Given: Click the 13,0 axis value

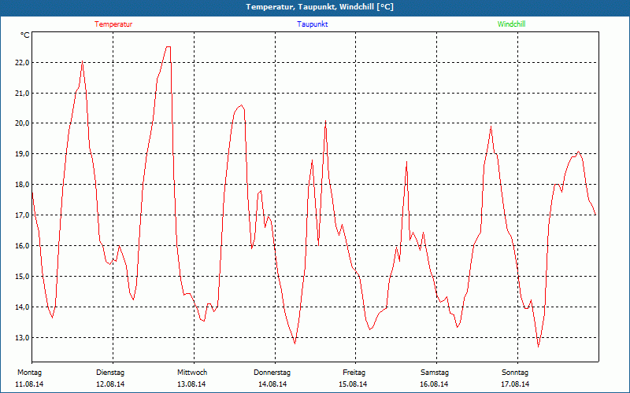Looking at the screenshot, I should click(x=23, y=338).
